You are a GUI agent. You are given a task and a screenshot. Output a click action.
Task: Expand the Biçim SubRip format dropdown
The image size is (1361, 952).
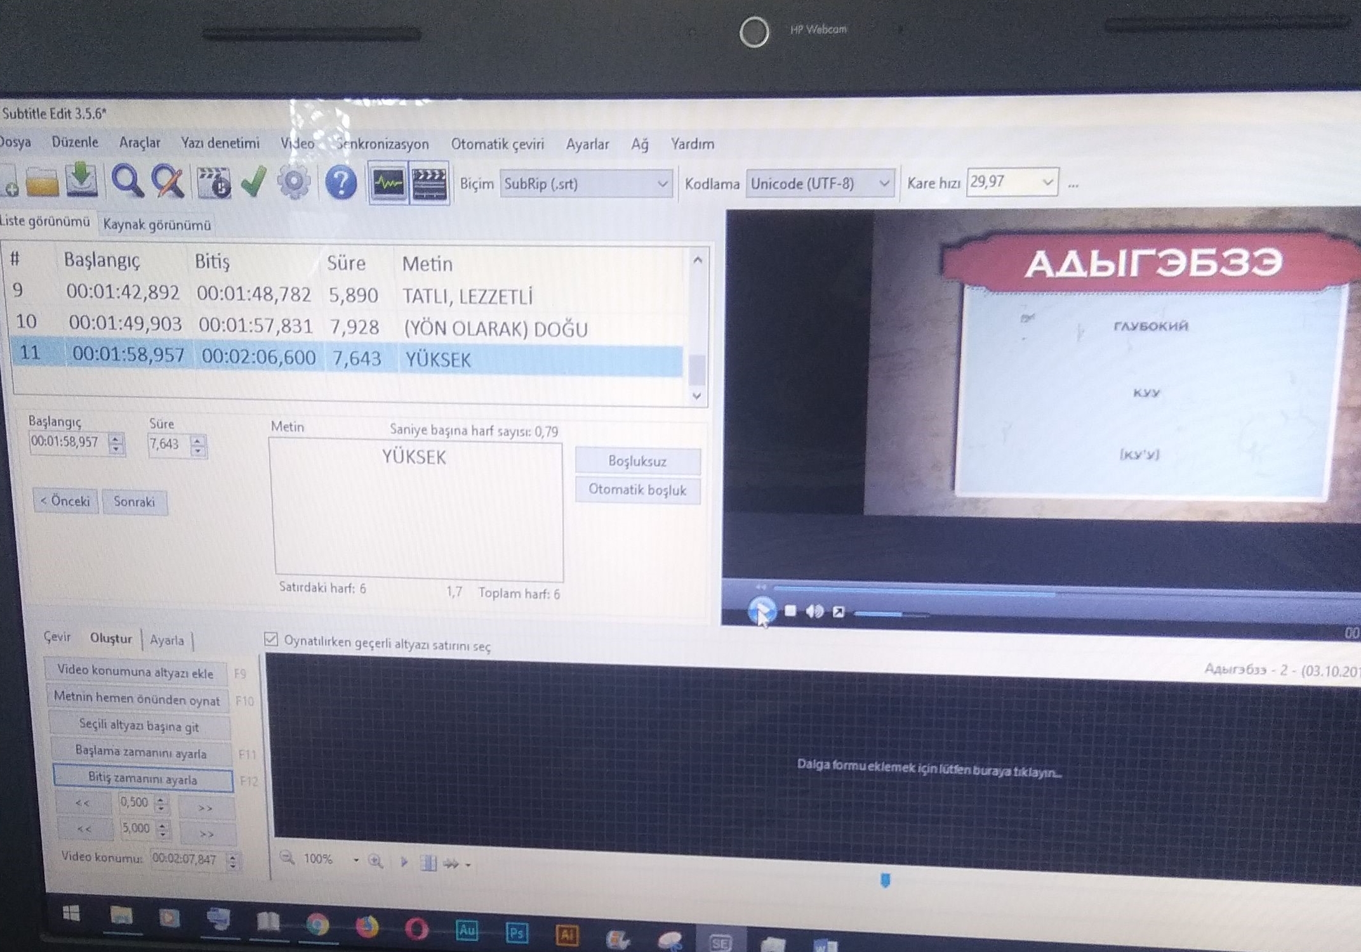pyautogui.click(x=661, y=184)
